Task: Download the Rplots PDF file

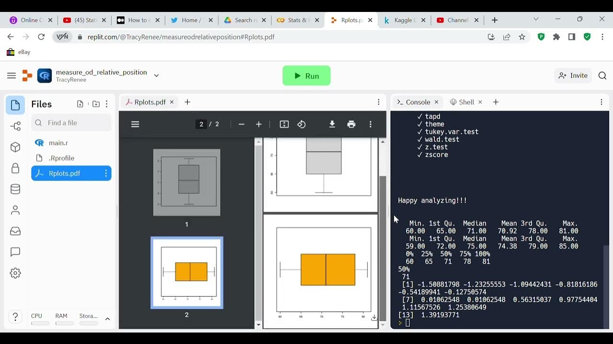Action: coord(332,124)
